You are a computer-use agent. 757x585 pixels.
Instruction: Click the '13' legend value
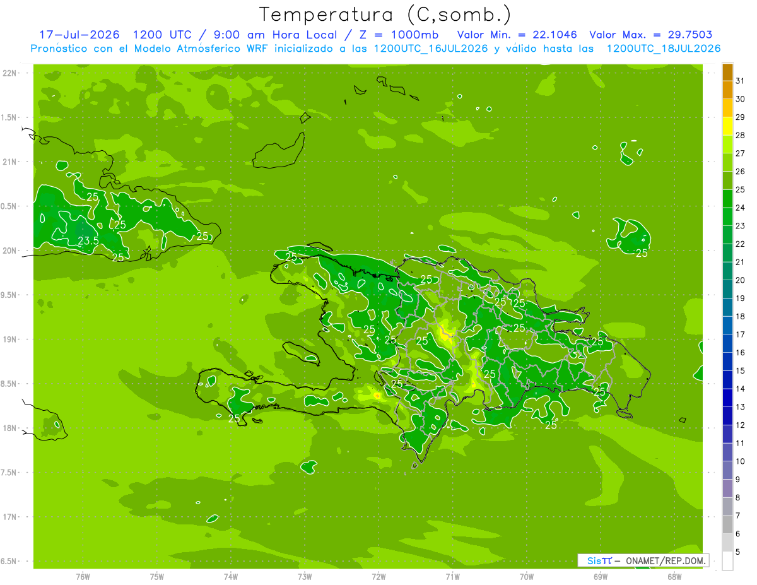click(x=740, y=407)
